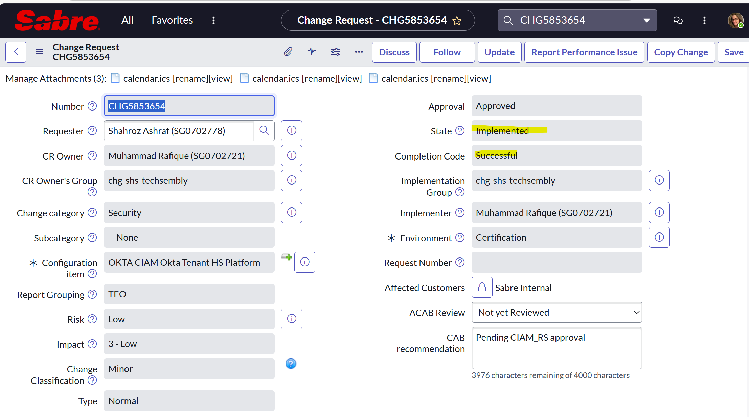Screen dimensions: 749x417
Task: Open the chat conversations icon
Action: coord(678,20)
